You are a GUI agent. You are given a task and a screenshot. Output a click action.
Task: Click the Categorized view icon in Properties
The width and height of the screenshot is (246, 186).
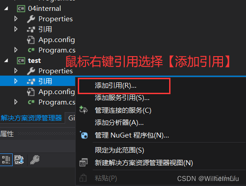coord(6,160)
